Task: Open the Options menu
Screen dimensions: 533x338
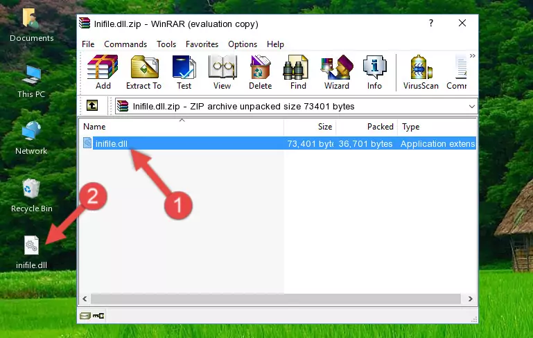Action: (243, 44)
